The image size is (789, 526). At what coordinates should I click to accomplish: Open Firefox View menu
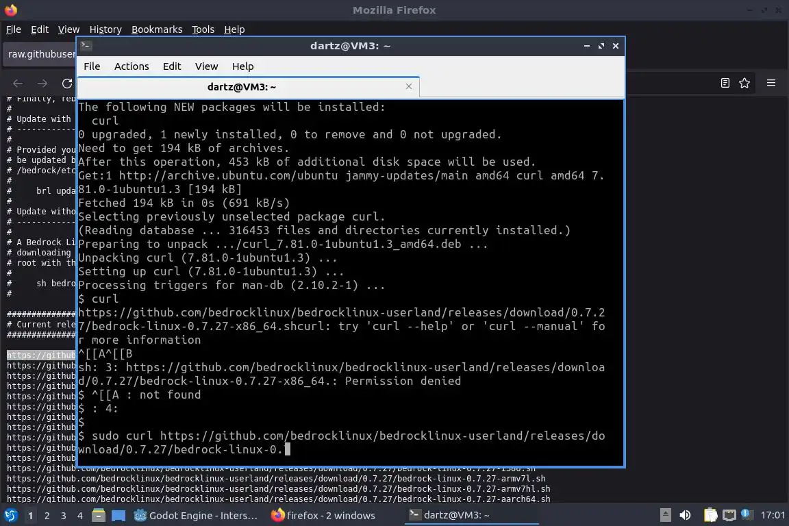(68, 29)
